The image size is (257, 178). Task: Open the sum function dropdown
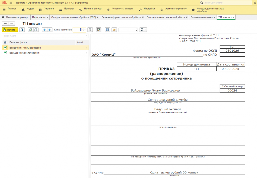143,30
